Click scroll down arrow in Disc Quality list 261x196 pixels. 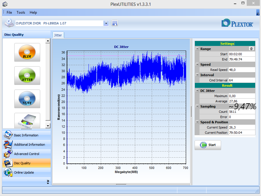(x=48, y=126)
